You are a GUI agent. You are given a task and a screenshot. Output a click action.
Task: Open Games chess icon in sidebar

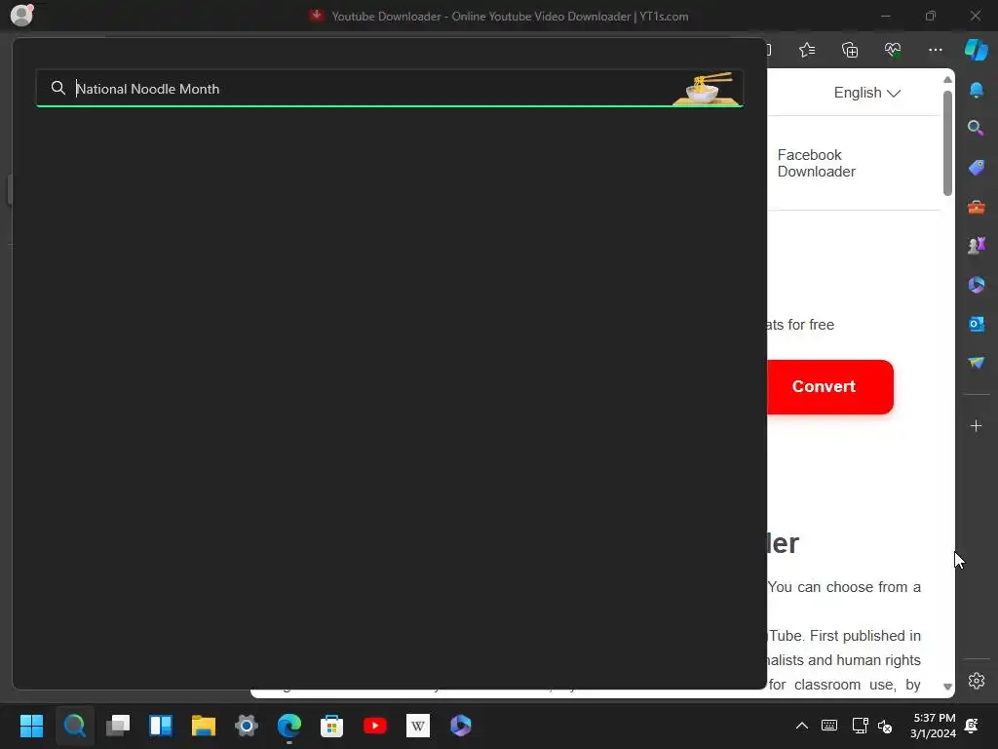pos(976,245)
